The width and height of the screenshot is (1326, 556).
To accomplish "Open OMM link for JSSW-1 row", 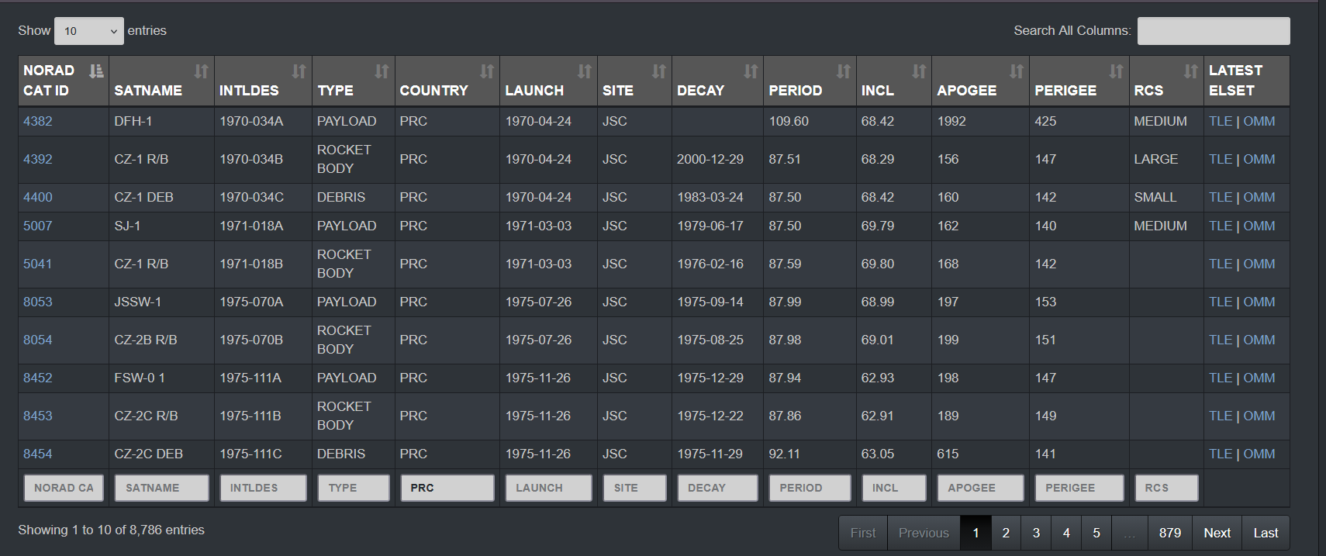I will [x=1259, y=302].
